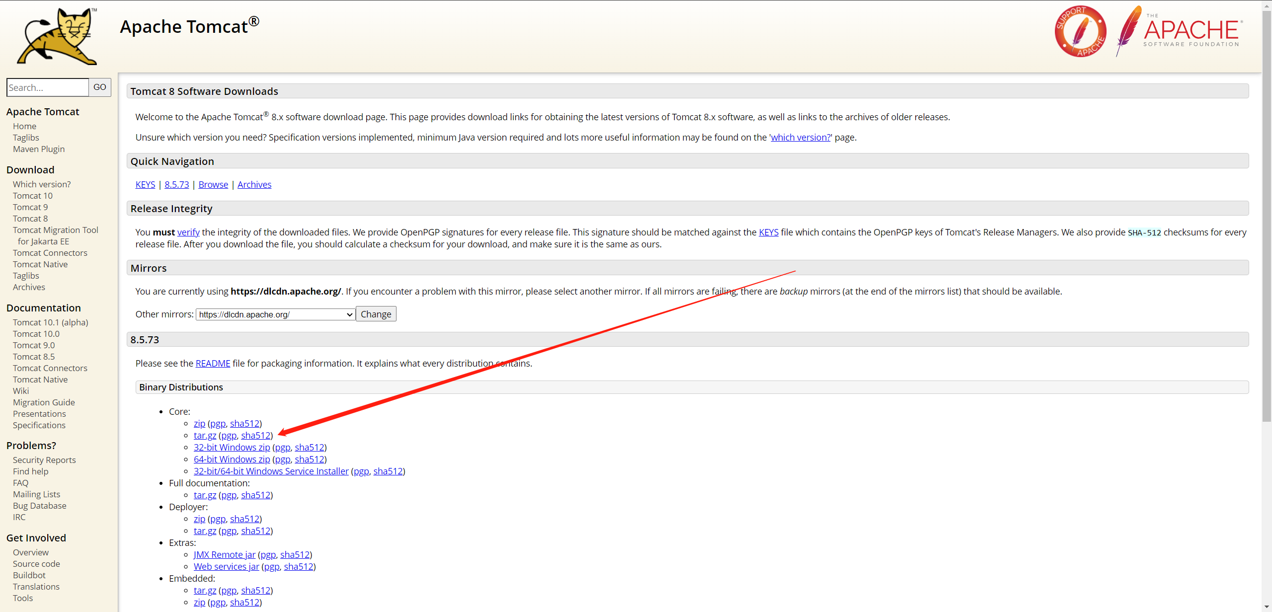Screen dimensions: 1272x612
Task: Click the Support Apache circular badge
Action: (x=1080, y=32)
